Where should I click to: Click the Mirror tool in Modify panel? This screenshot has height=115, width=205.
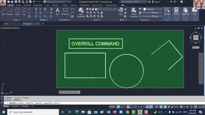[x=41, y=13]
